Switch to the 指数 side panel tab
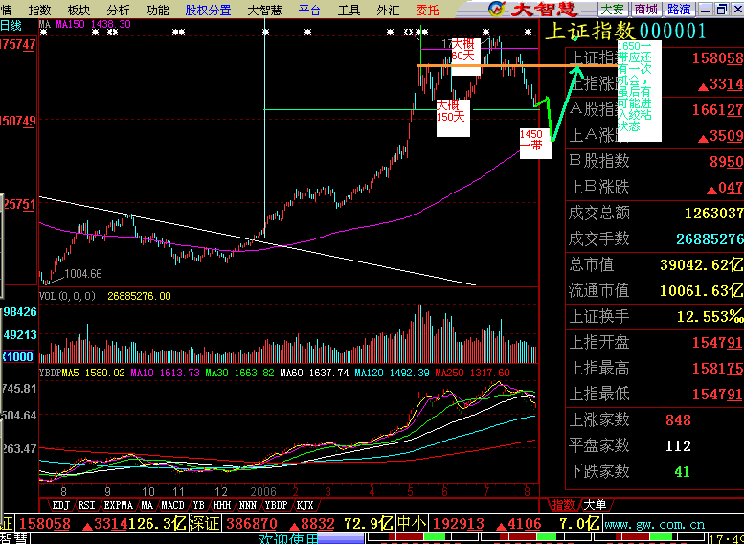Screen dimensions: 744x544 click(x=563, y=505)
